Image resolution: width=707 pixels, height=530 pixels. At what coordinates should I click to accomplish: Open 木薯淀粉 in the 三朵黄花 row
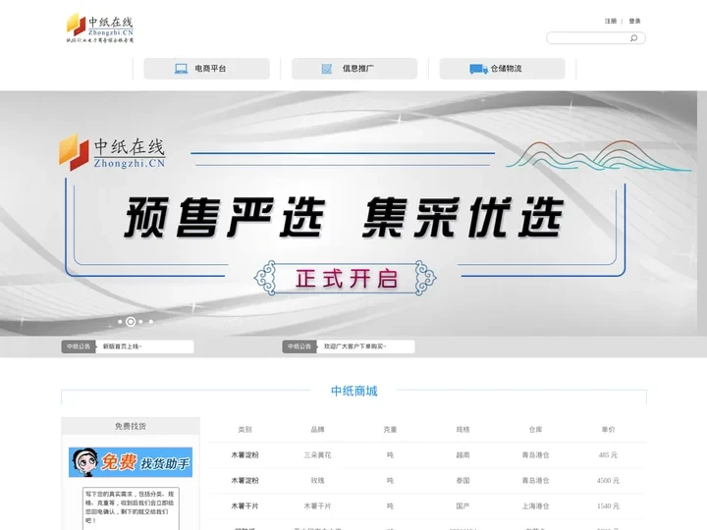245,455
